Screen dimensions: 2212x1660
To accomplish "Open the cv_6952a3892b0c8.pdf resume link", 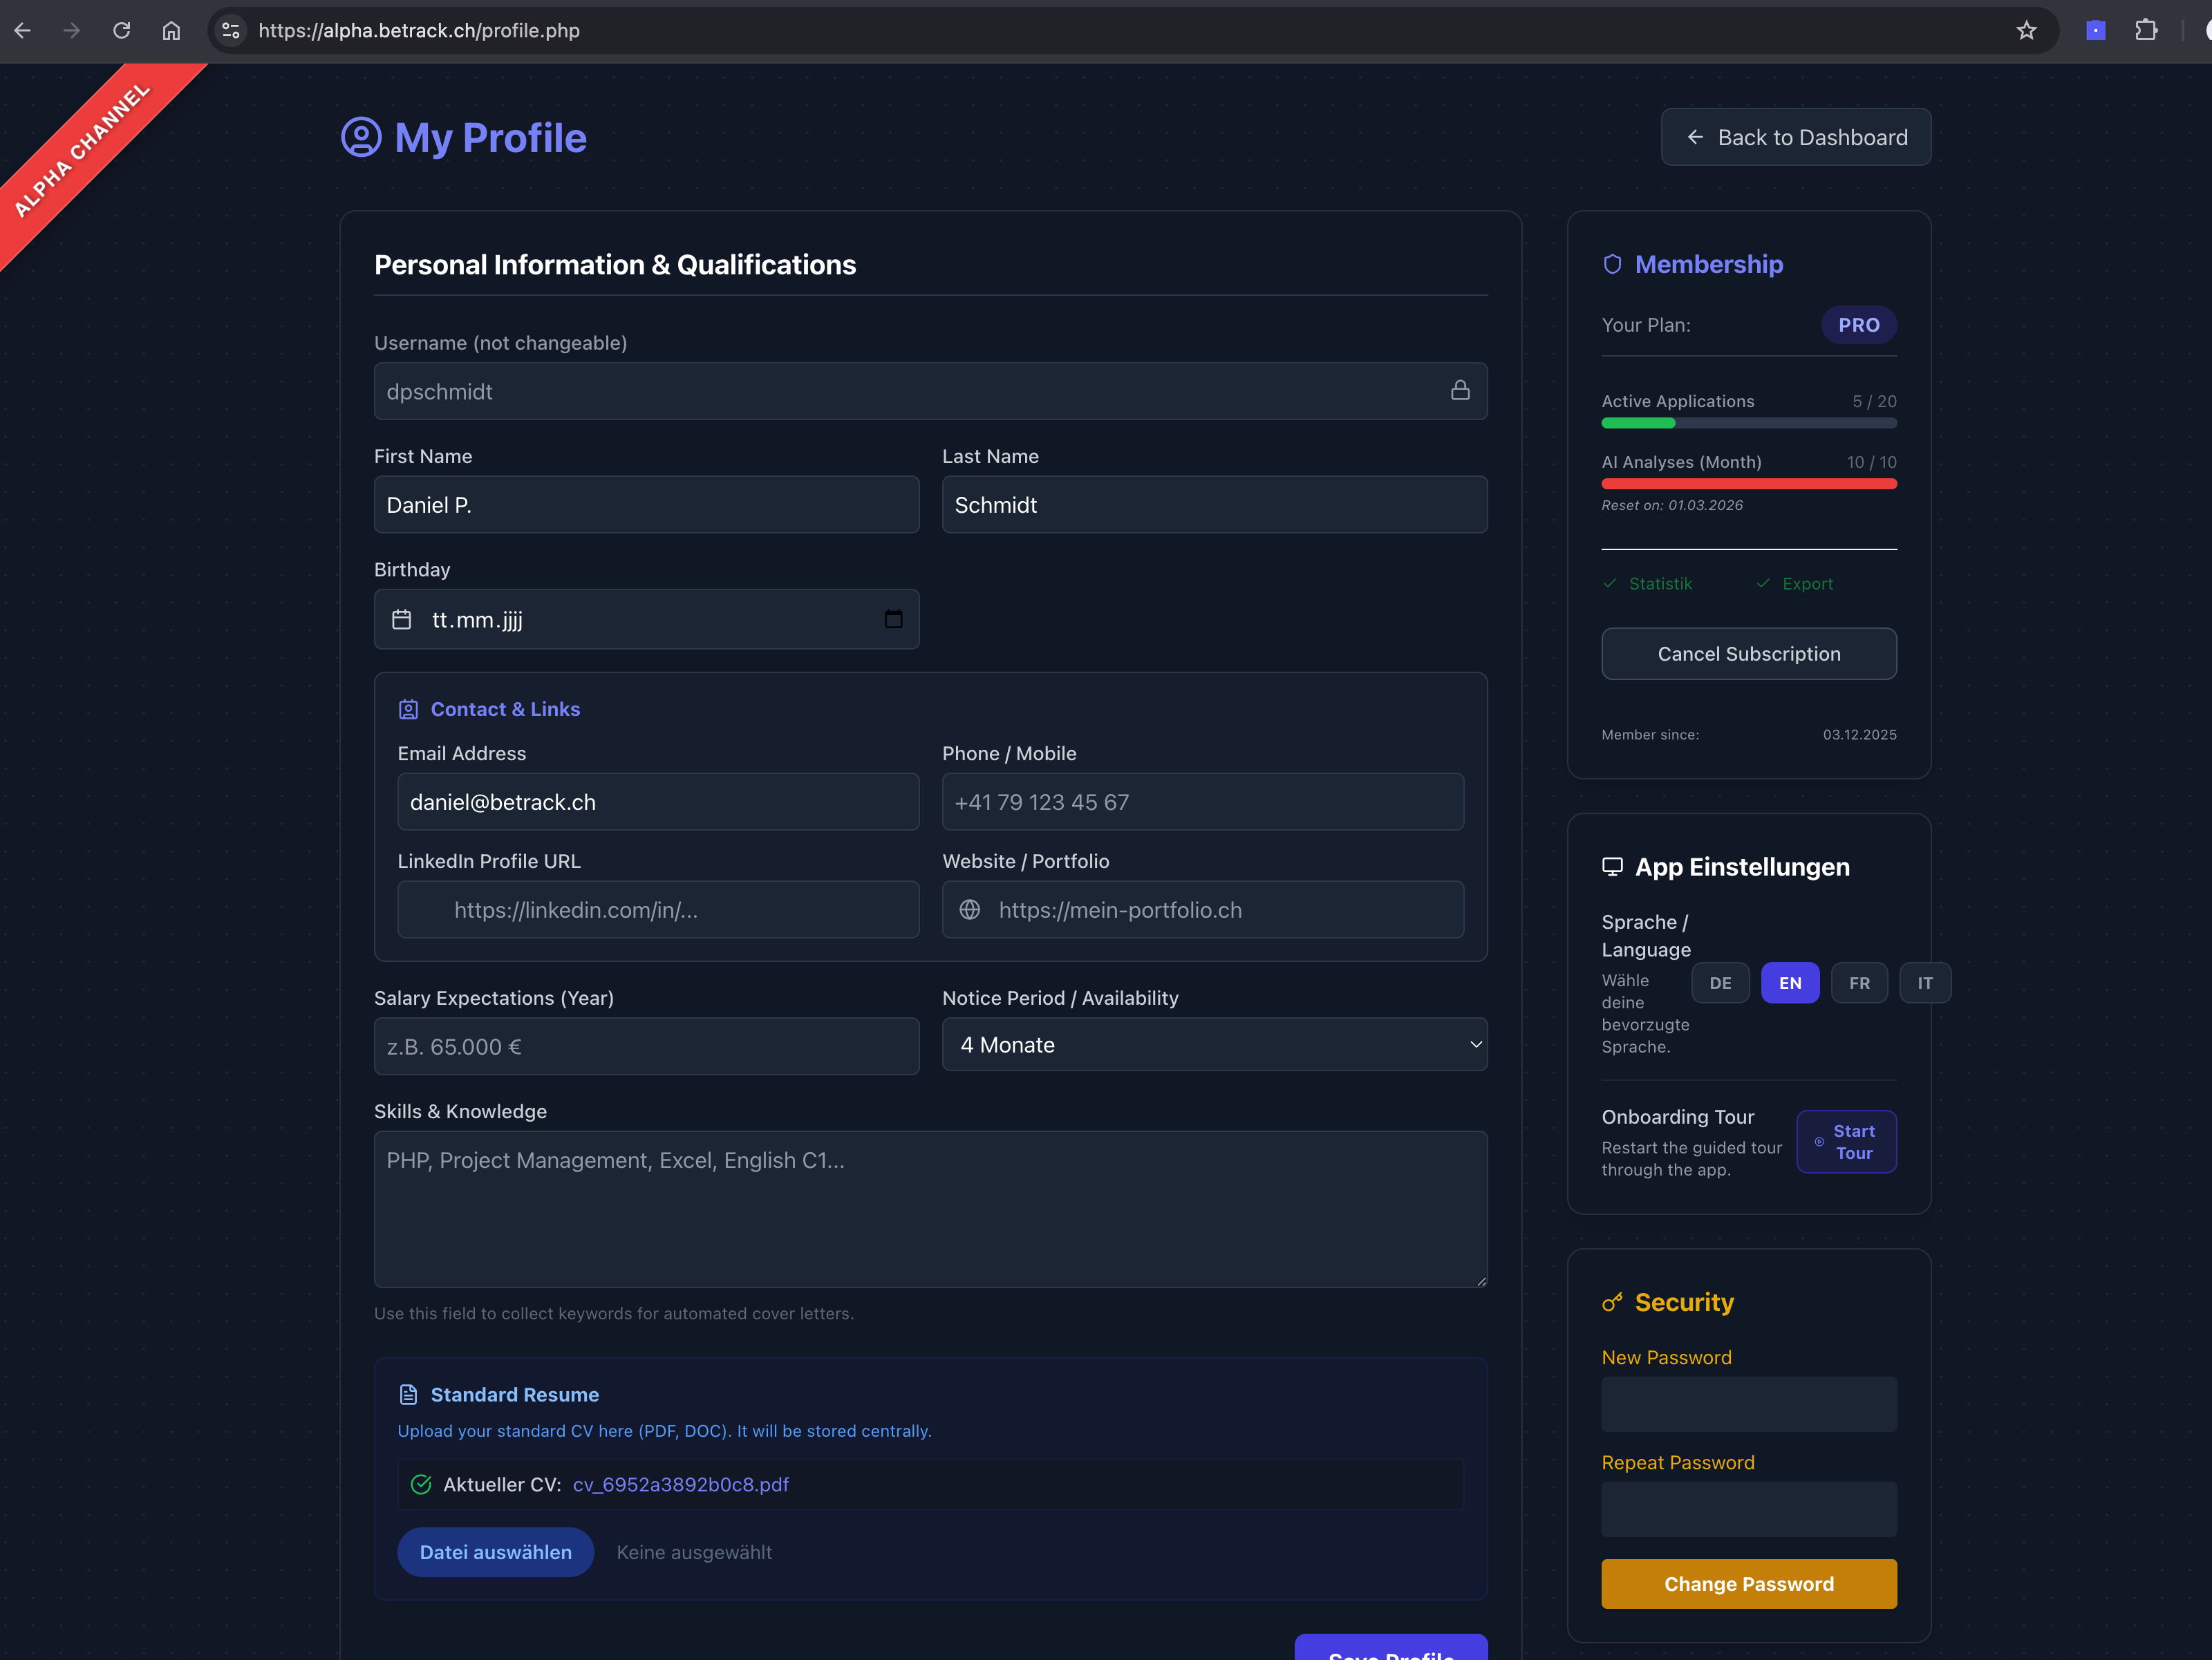I will (x=680, y=1484).
